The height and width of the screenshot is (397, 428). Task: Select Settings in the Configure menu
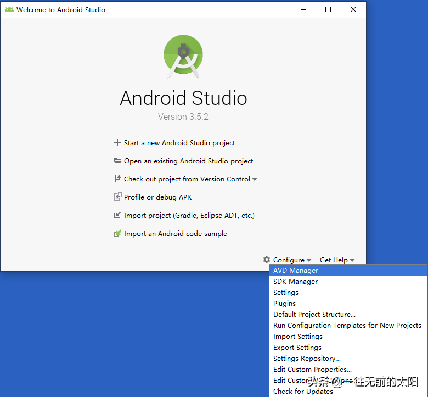(348, 292)
